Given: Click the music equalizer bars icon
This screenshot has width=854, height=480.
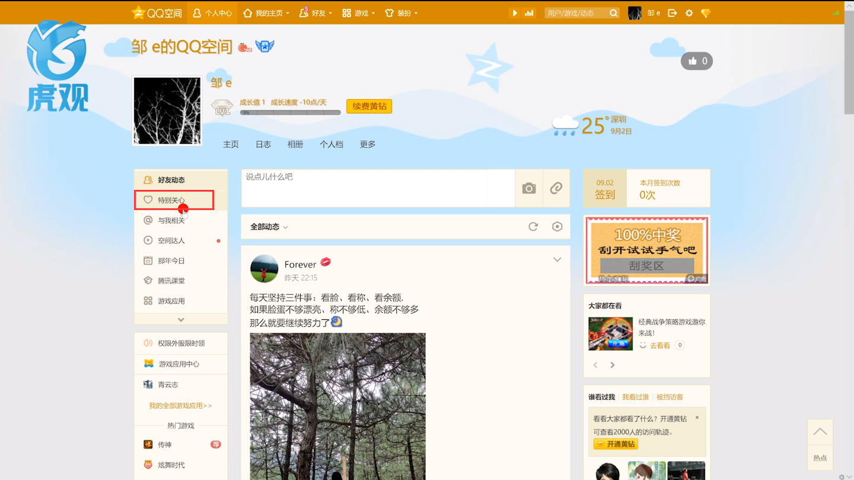Looking at the screenshot, I should [529, 13].
